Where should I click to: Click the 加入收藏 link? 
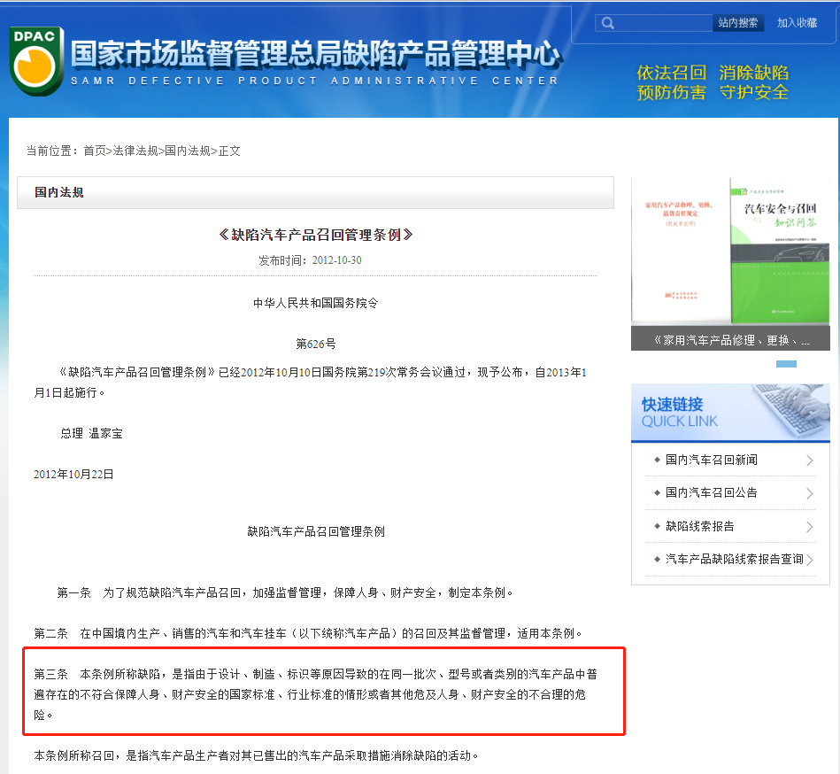pos(797,23)
